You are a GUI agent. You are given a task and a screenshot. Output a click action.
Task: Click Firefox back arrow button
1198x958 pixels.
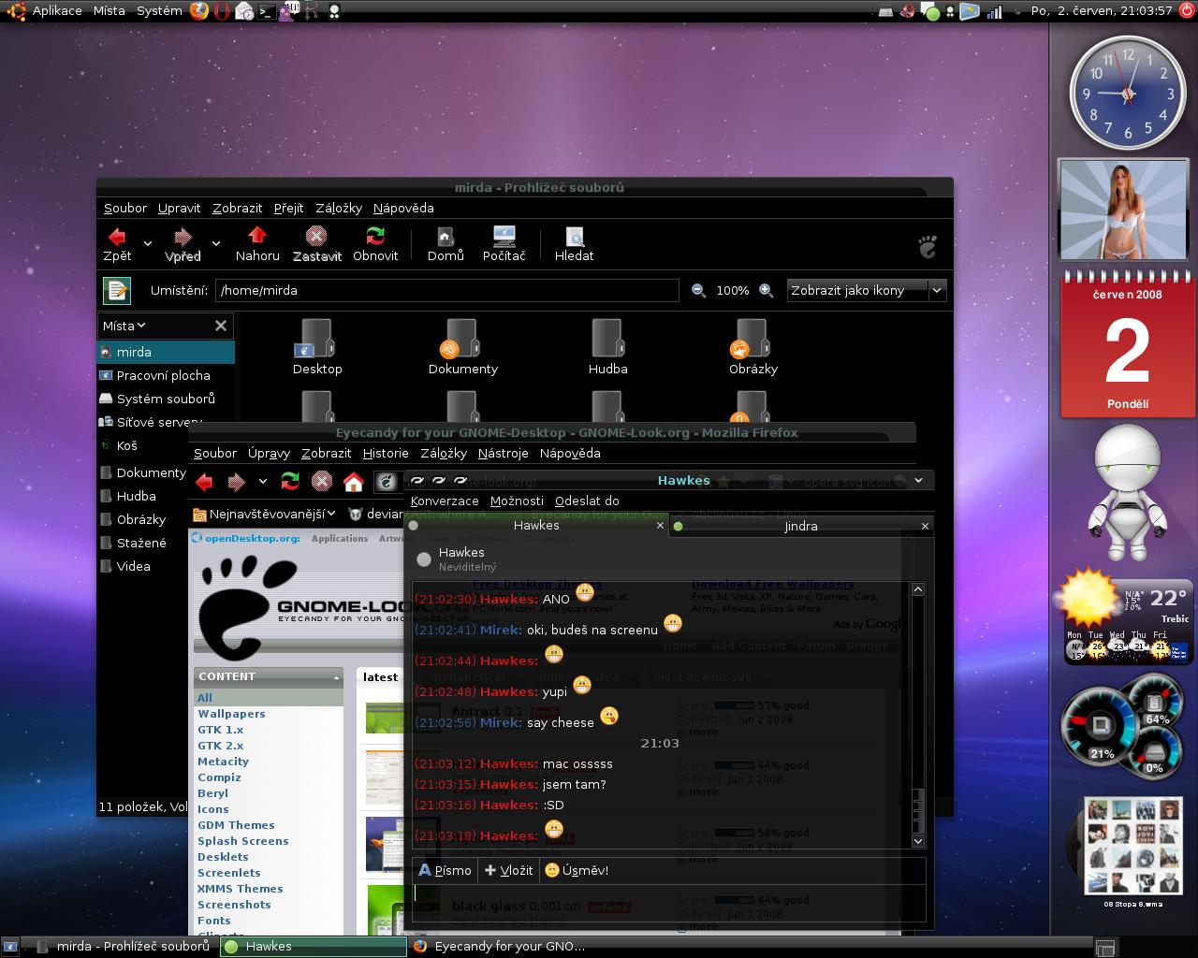point(204,482)
